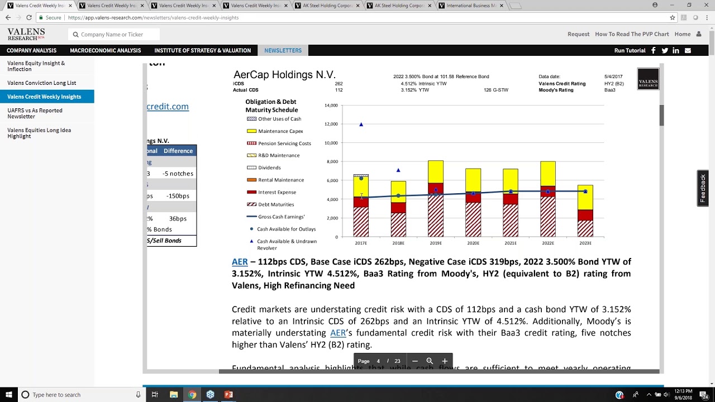This screenshot has height=402, width=715.
Task: Open Chrome three-dot menu
Action: 707,17
